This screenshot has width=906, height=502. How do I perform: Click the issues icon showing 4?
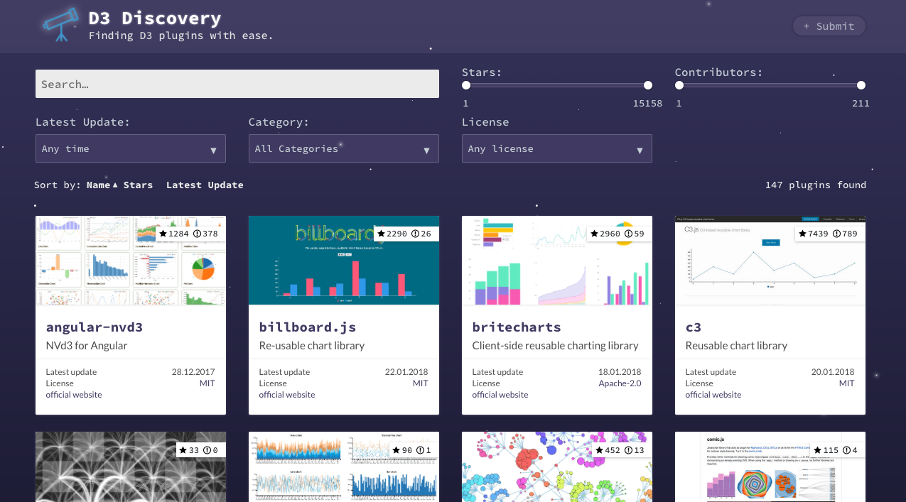(848, 450)
